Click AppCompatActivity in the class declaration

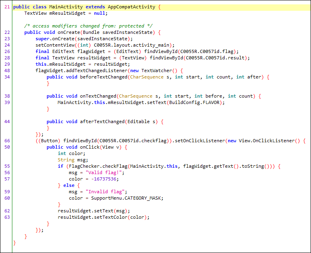pyautogui.click(x=131, y=7)
